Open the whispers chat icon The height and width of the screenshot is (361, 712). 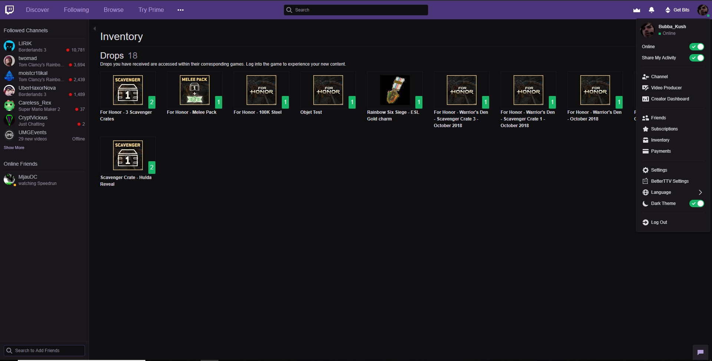click(x=701, y=352)
